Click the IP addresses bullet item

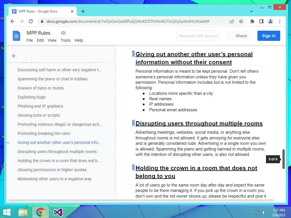[x=161, y=104]
